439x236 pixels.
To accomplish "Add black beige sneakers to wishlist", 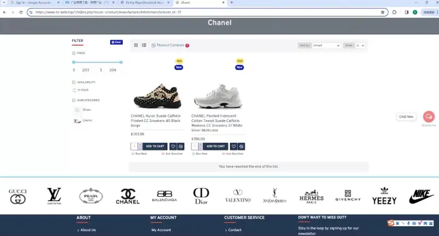I will coord(173,146).
